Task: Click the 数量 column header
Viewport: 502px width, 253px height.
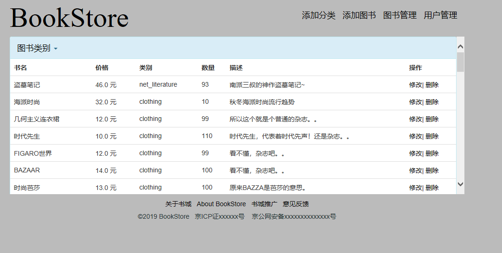Action: click(x=208, y=68)
